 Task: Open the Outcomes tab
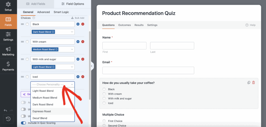tap(124, 25)
